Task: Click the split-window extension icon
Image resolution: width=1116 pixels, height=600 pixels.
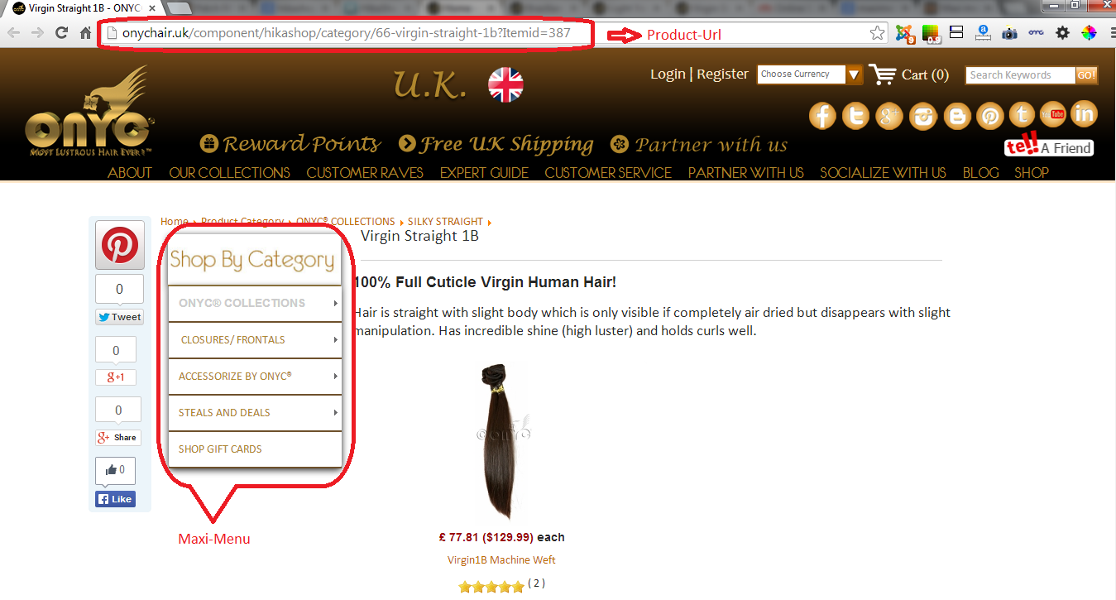Action: [x=956, y=33]
